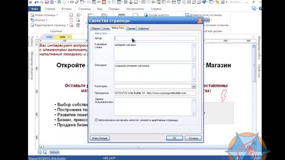Open the Toolbox side panel
285x160 pixels.
tap(32, 41)
